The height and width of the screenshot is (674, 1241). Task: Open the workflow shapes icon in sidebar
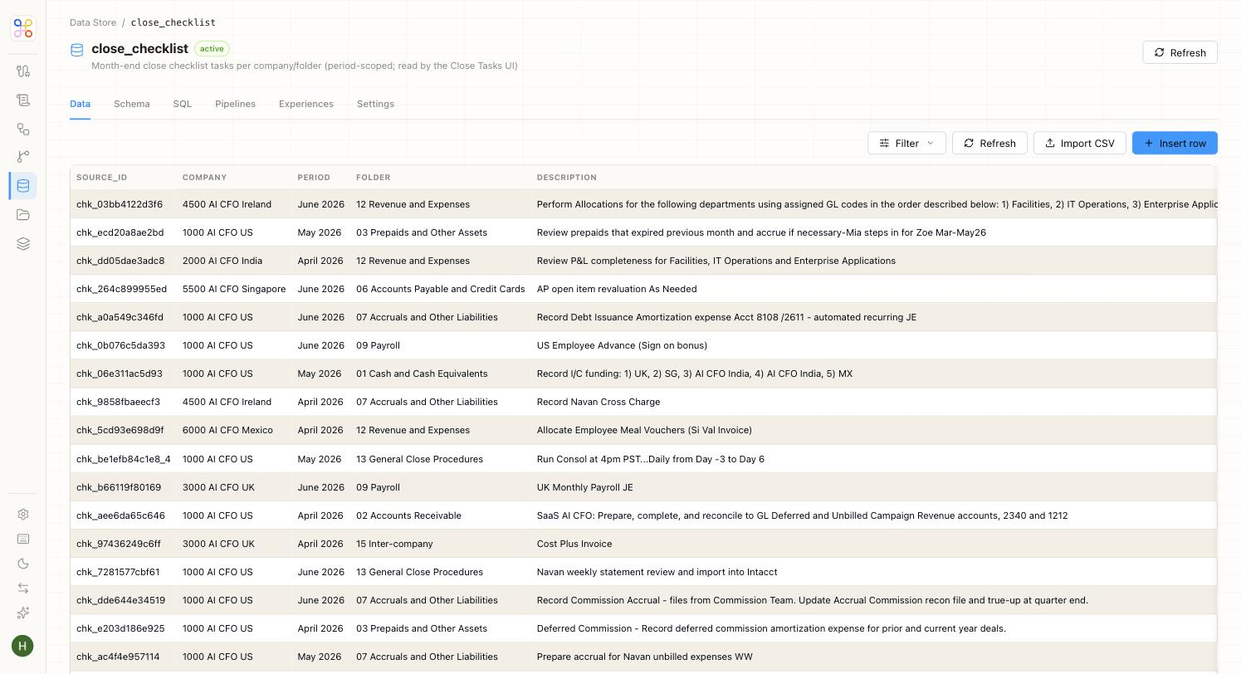tap(23, 129)
